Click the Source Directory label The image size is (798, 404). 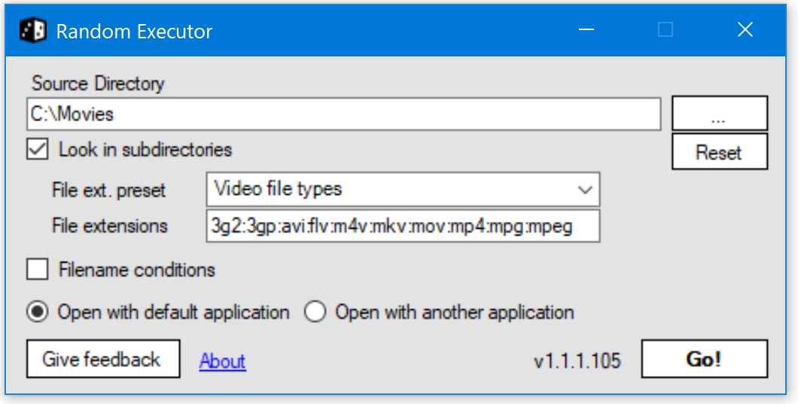(98, 84)
